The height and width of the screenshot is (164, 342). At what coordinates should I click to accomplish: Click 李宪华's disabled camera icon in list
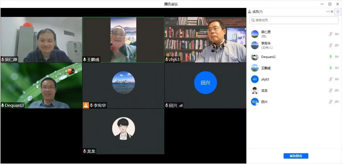click(x=337, y=45)
